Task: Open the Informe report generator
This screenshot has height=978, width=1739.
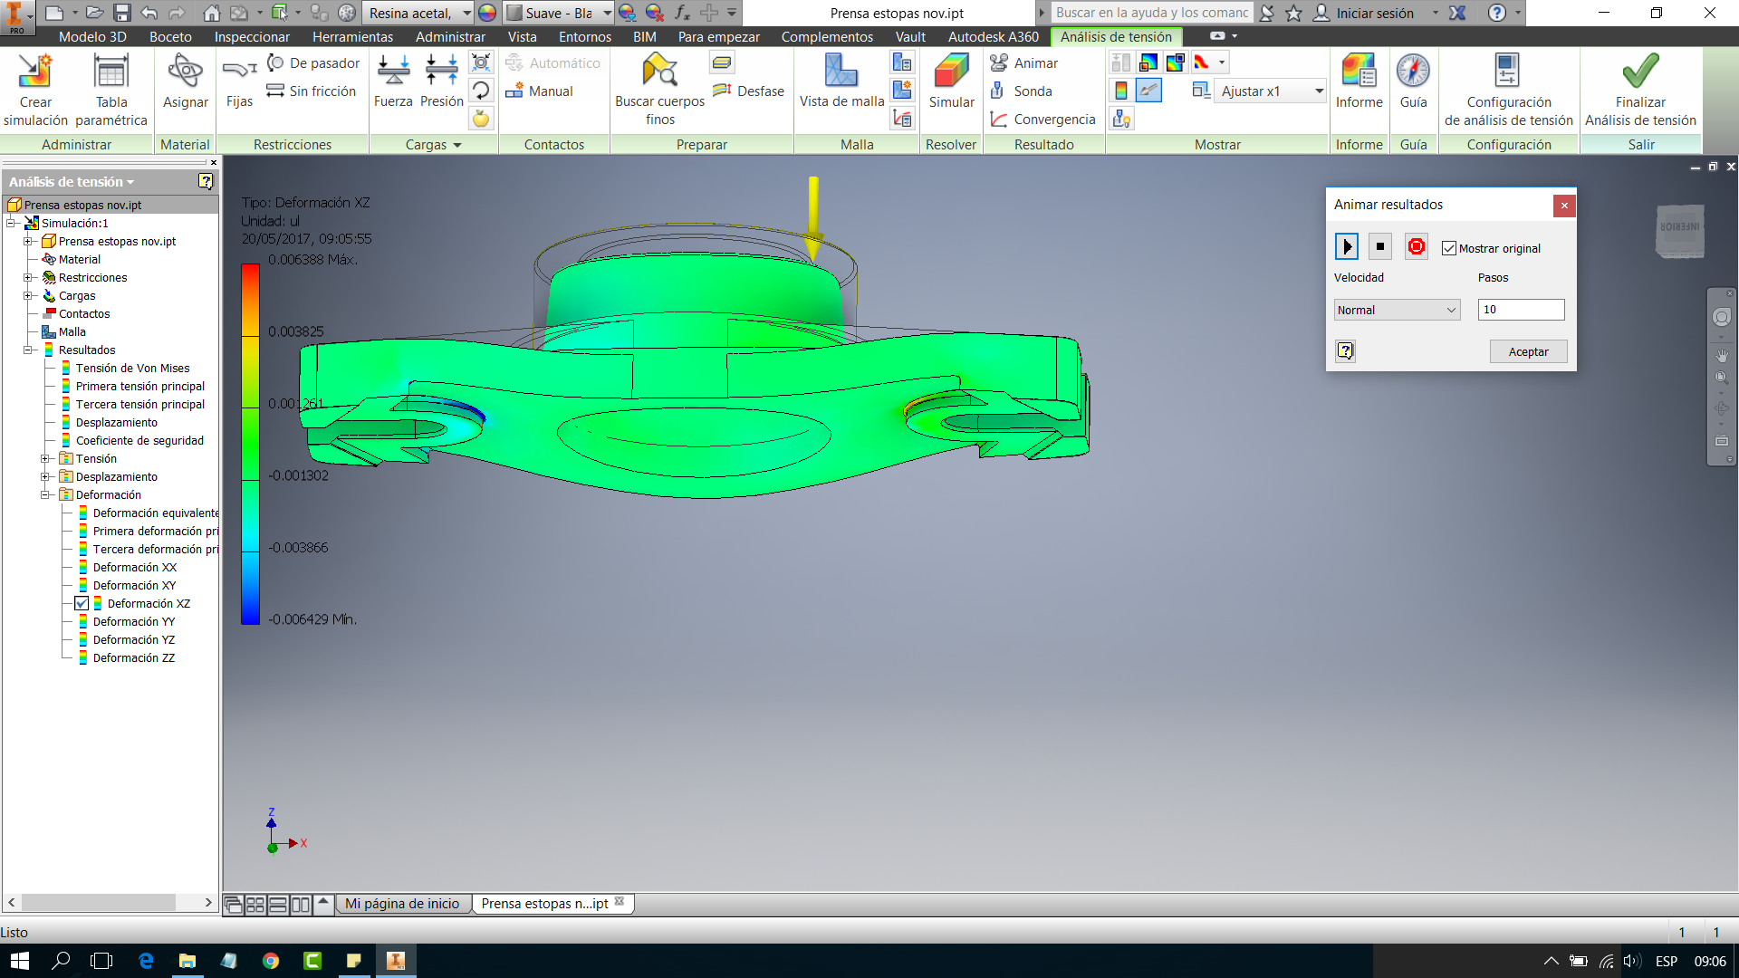Action: (x=1359, y=72)
